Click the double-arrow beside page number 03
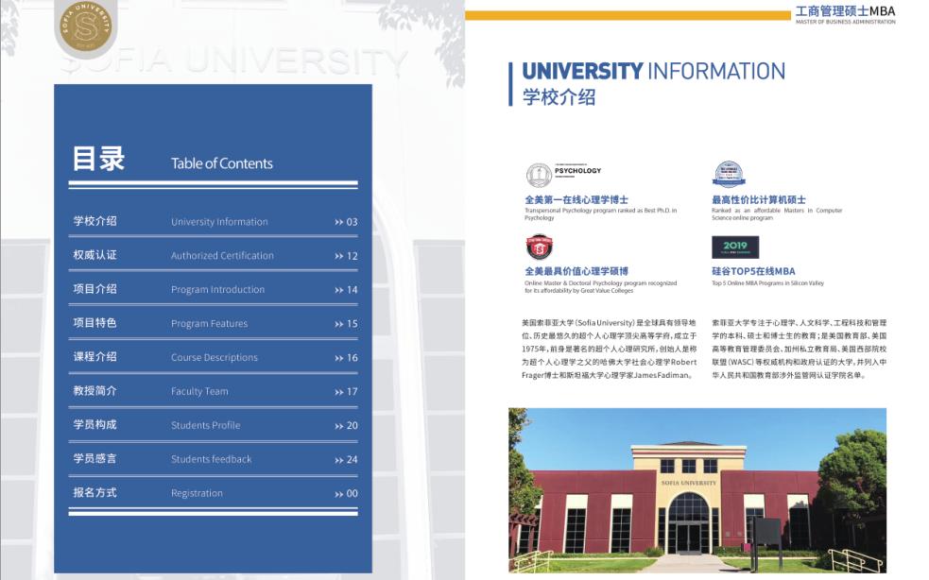This screenshot has width=929, height=580. (339, 222)
